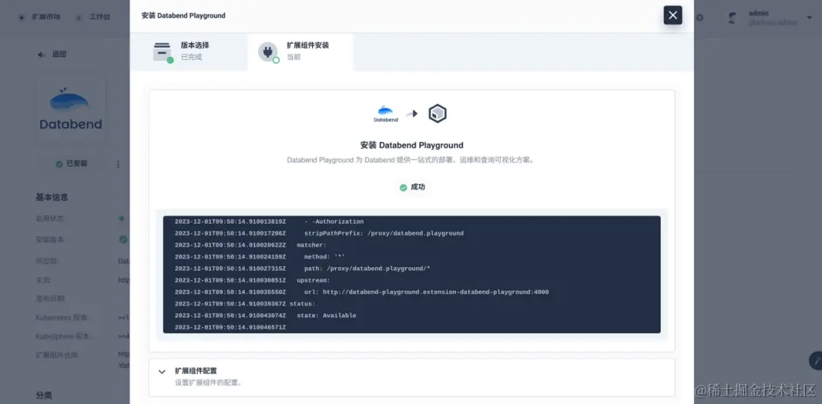Click the 已安装 status button

point(72,164)
